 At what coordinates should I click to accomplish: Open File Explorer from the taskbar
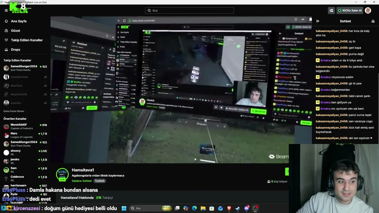[203, 208]
